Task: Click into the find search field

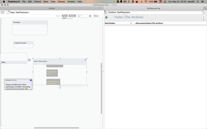Action: [84, 16]
